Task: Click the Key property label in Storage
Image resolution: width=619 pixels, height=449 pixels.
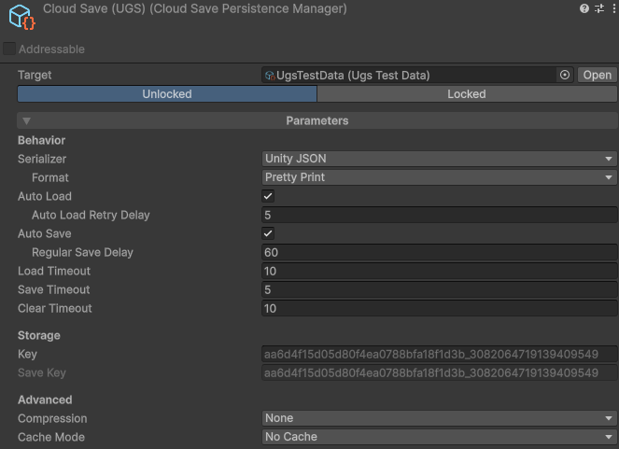Action: coord(27,355)
